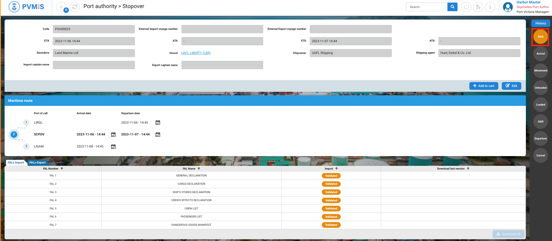Click the refresh icon in header

[75, 7]
